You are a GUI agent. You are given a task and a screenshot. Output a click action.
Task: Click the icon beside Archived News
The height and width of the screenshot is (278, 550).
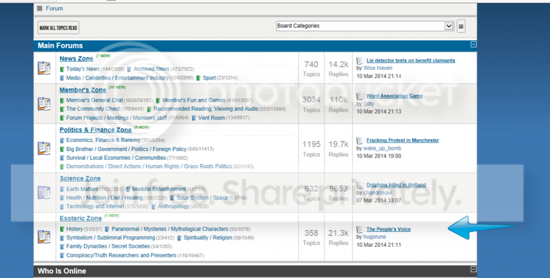129,69
